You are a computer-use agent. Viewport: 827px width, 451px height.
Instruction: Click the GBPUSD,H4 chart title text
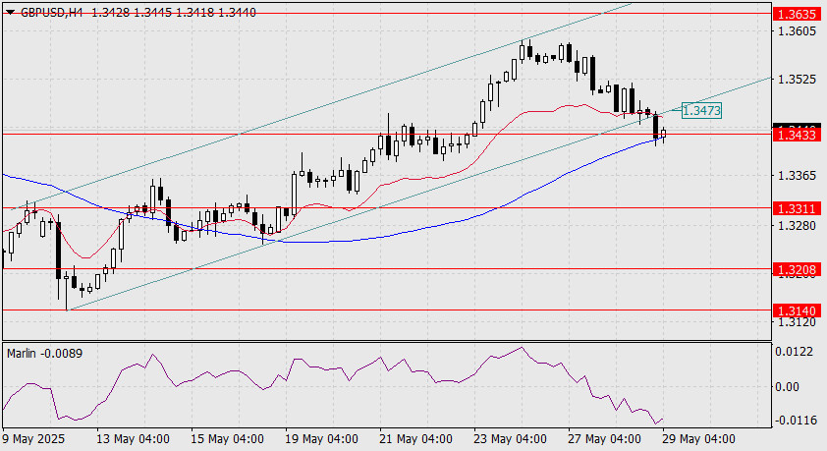click(x=51, y=12)
